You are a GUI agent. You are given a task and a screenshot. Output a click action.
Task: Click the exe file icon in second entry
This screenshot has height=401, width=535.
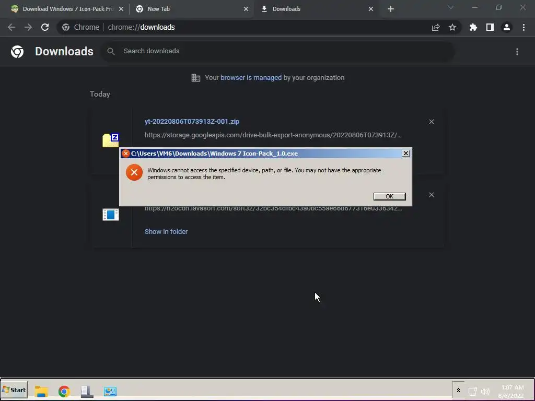[x=111, y=215]
